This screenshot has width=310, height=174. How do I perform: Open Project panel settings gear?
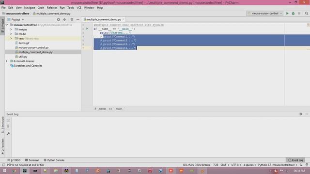coord(72,19)
